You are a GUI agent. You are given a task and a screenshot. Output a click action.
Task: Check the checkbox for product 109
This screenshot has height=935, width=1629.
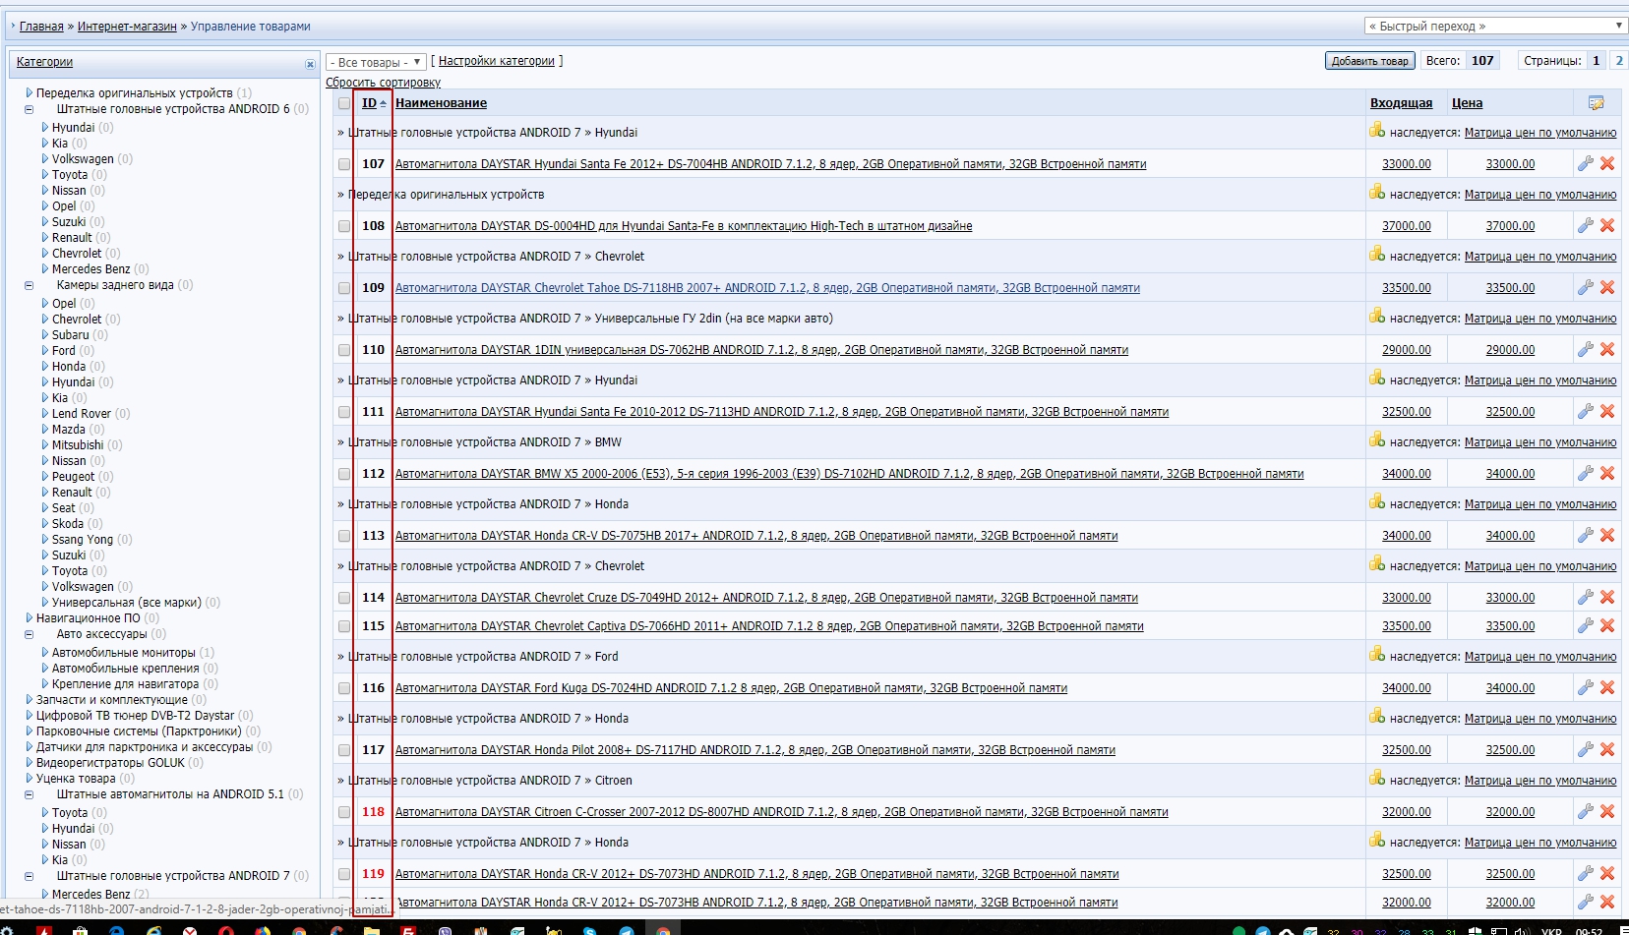(x=344, y=288)
